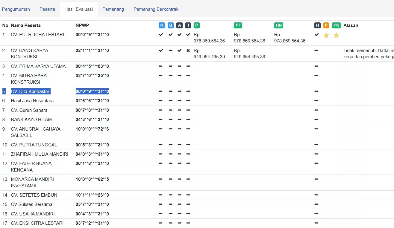Click the orange P badge header
394x228 pixels.
pos(326,25)
